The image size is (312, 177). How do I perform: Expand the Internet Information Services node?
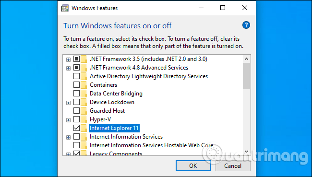[x=68, y=137]
